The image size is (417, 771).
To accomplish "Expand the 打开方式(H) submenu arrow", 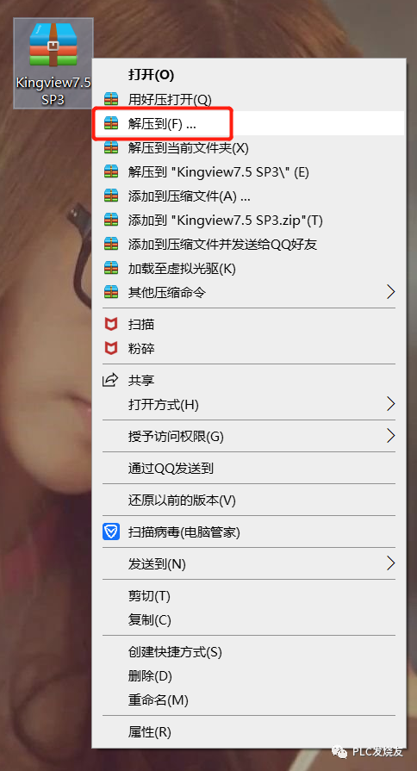I will 390,404.
